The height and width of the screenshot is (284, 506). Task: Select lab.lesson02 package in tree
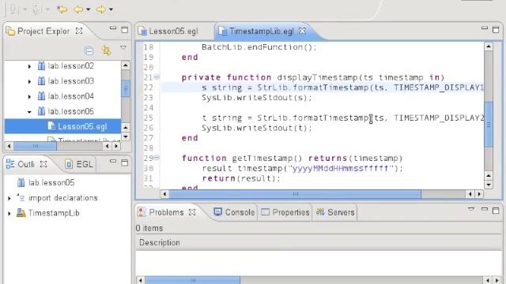tap(70, 66)
